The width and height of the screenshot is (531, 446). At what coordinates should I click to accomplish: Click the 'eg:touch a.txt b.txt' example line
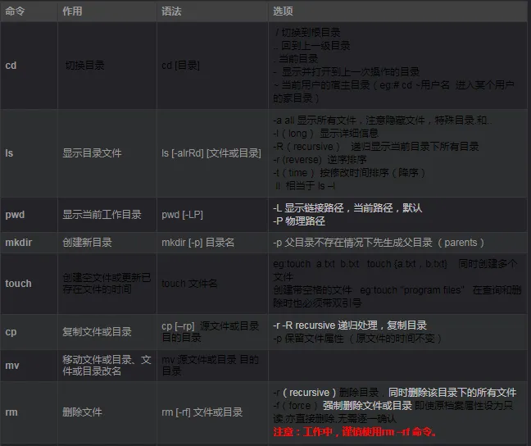pyautogui.click(x=395, y=271)
